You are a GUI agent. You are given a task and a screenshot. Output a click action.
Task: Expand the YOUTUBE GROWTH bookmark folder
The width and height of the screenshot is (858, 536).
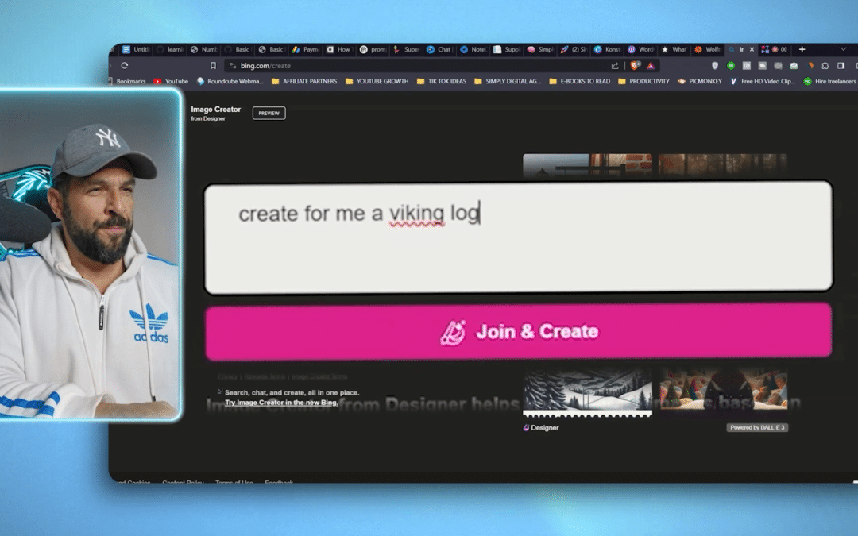tap(377, 81)
